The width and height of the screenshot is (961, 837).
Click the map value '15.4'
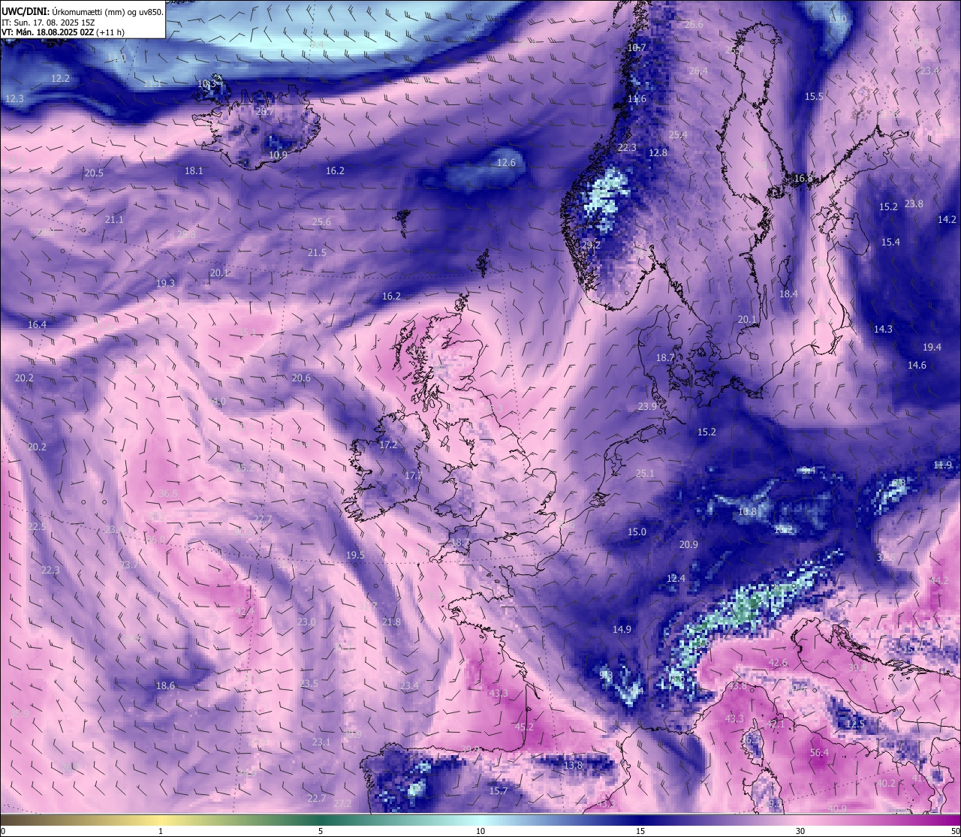pyautogui.click(x=890, y=242)
